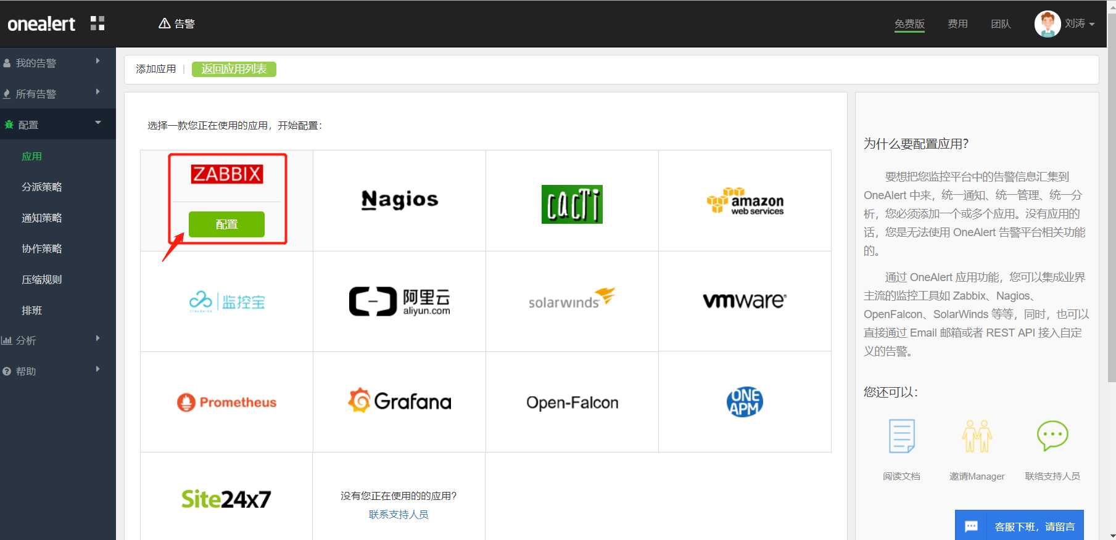Click the 联络支持人员 label
The image size is (1116, 540).
point(1052,476)
